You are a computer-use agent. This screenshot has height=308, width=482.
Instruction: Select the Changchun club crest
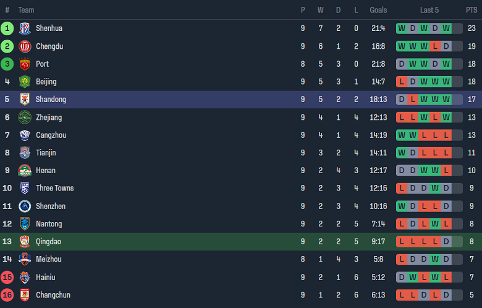[25, 296]
